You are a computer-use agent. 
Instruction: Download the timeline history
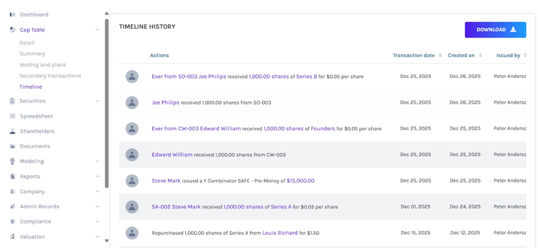tap(495, 30)
